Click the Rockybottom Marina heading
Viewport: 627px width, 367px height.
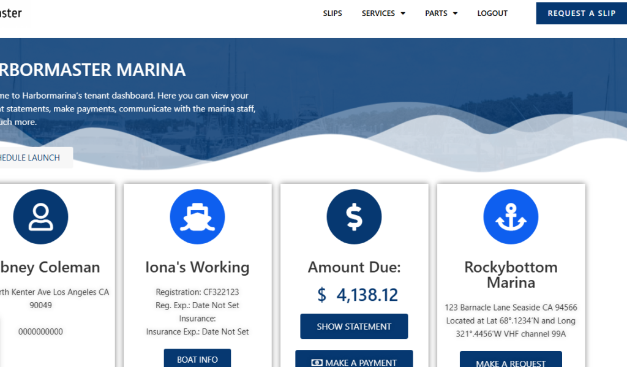[x=511, y=274]
